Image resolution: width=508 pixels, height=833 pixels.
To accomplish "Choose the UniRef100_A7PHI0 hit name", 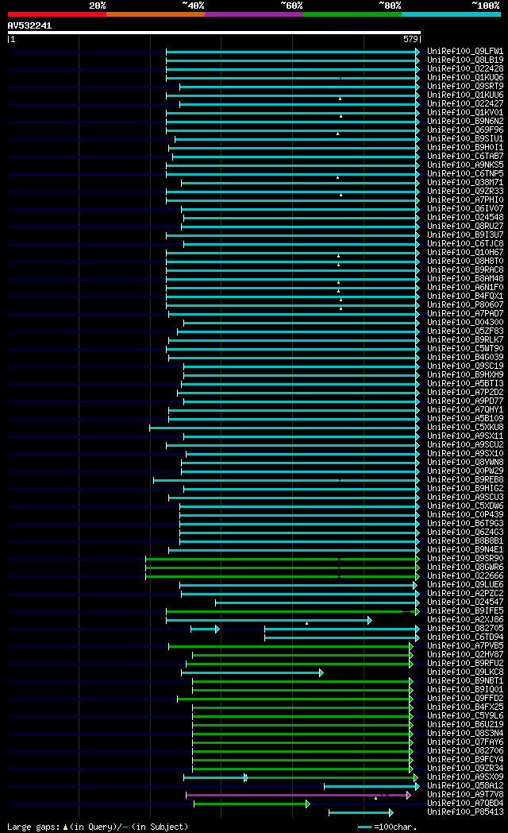I will click(x=465, y=200).
